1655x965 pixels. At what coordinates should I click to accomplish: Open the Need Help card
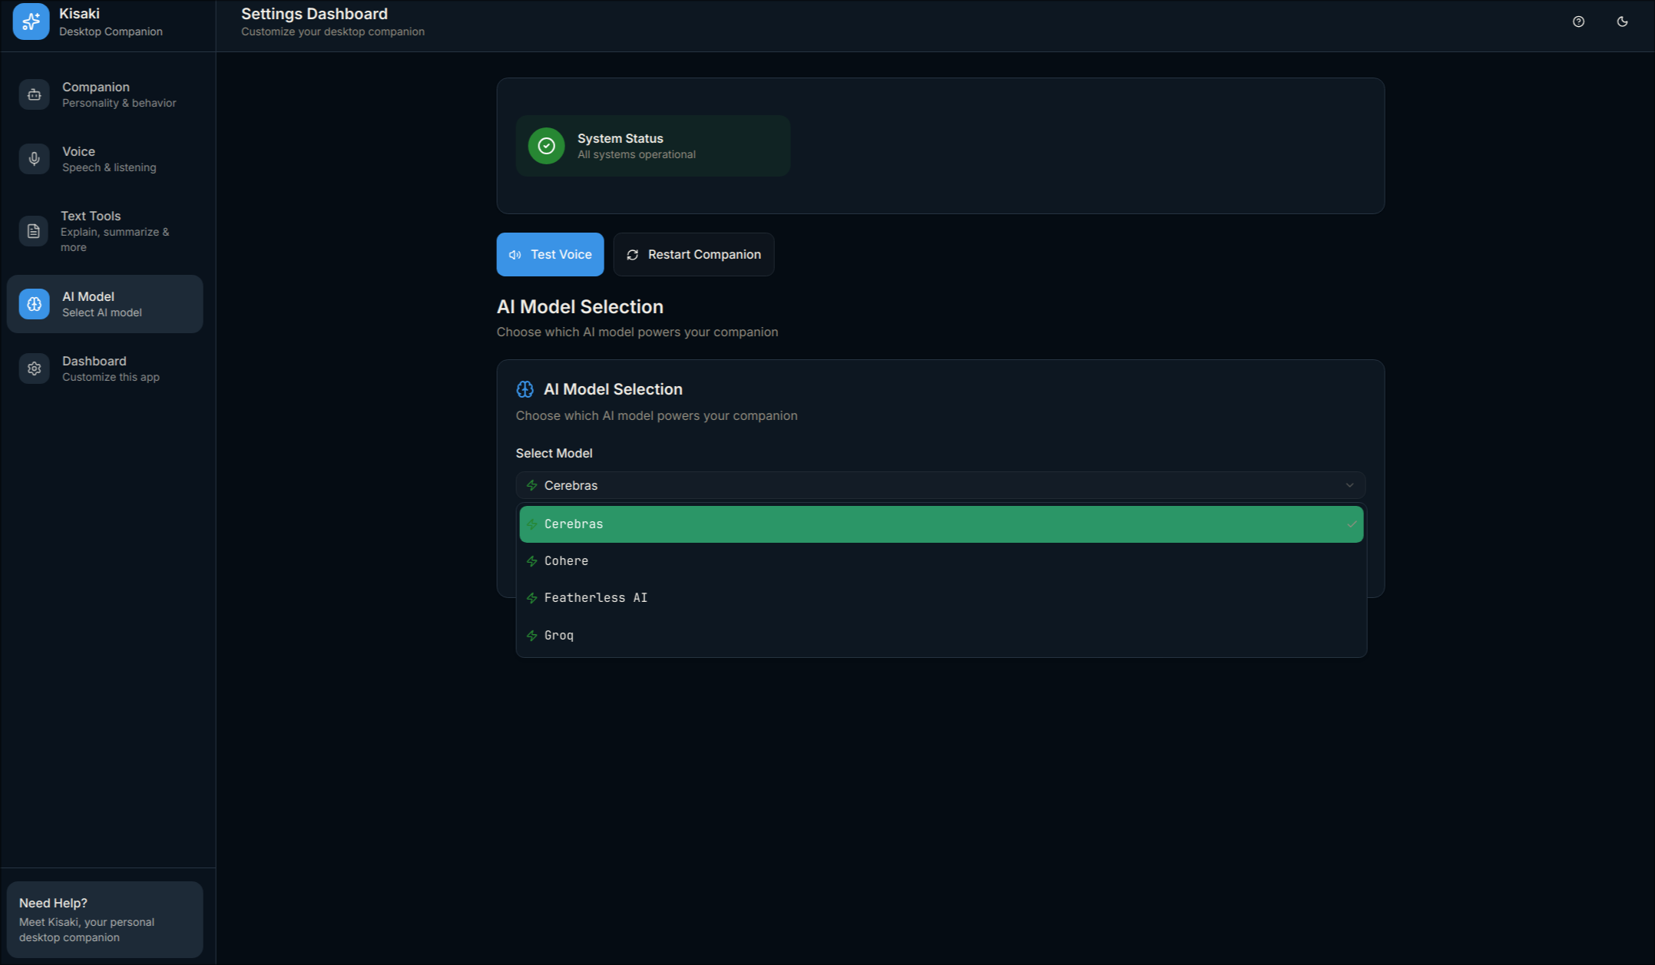[x=105, y=919]
